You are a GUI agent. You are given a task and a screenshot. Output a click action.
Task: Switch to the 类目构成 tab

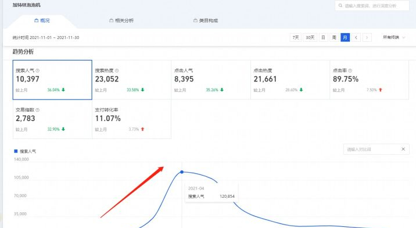coord(206,20)
